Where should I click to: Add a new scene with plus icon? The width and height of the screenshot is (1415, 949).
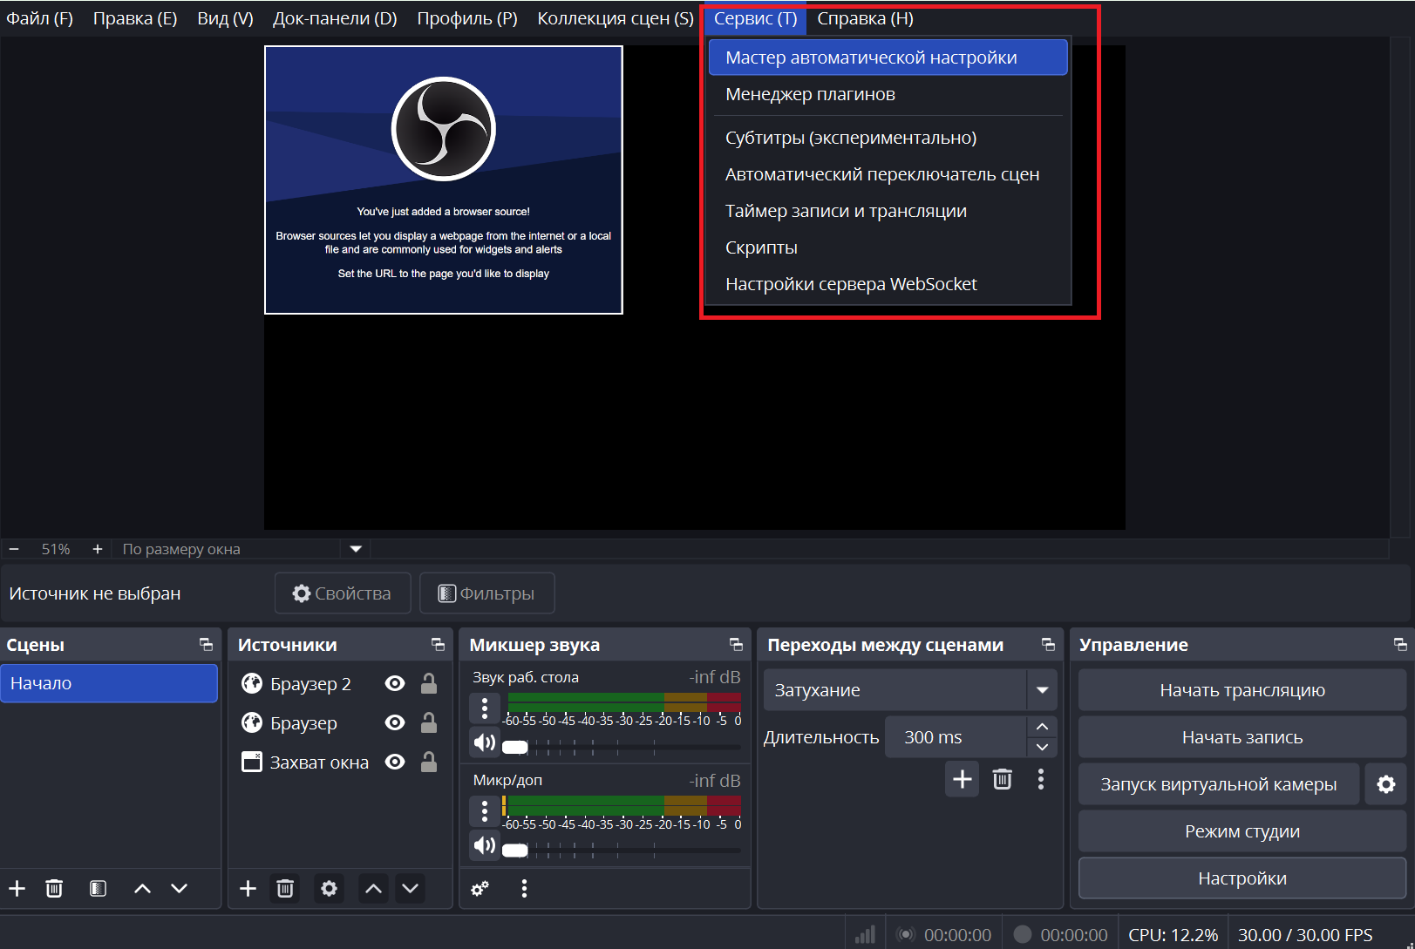coord(17,888)
